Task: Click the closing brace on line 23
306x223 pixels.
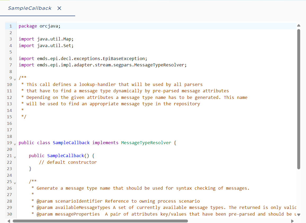Action: (30, 169)
